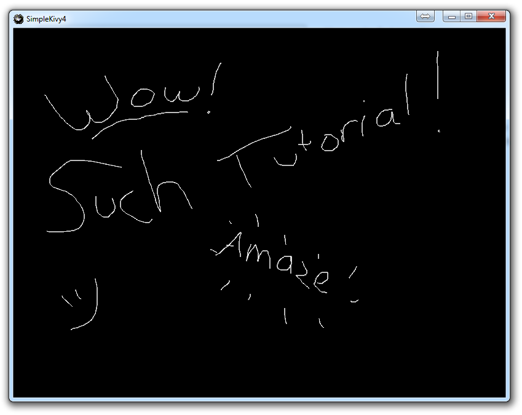The width and height of the screenshot is (522, 415).
Task: Click the double-arrow button in title bar
Action: [x=425, y=17]
